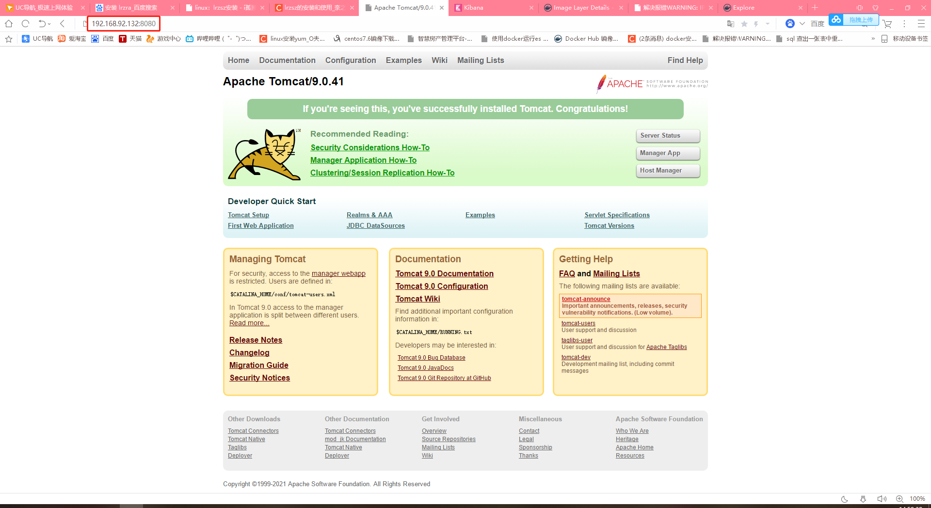The width and height of the screenshot is (931, 508).
Task: Open mod_jk Documentation link
Action: click(355, 439)
